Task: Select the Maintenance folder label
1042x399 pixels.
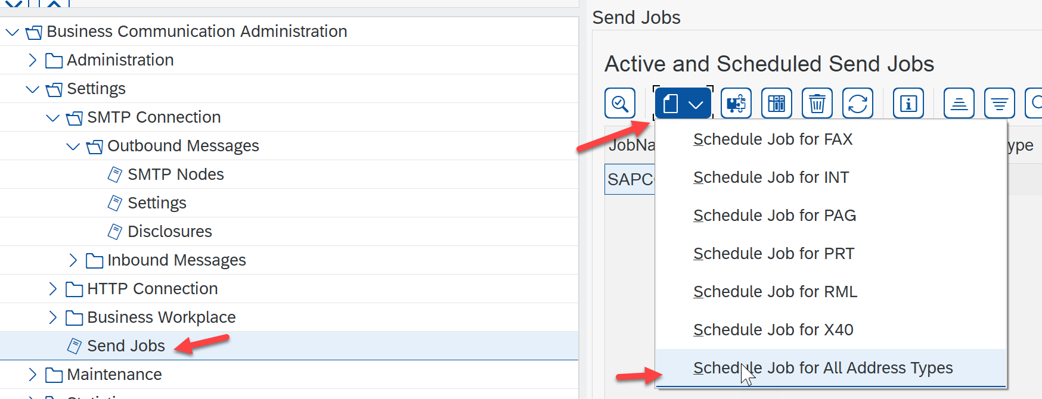Action: 114,375
